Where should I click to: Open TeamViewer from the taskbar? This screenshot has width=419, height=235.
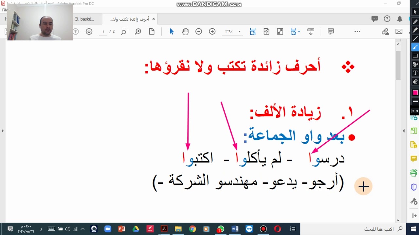249,229
